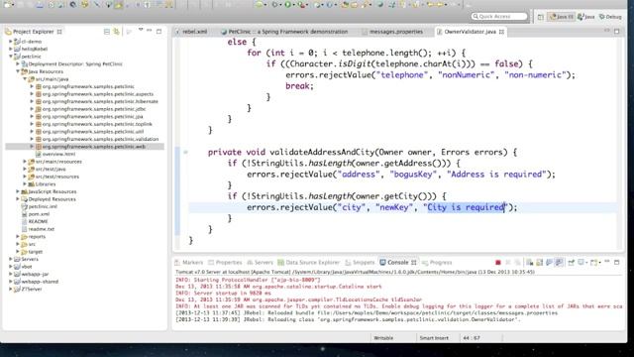Select the webapp-shared project

pyautogui.click(x=40, y=282)
